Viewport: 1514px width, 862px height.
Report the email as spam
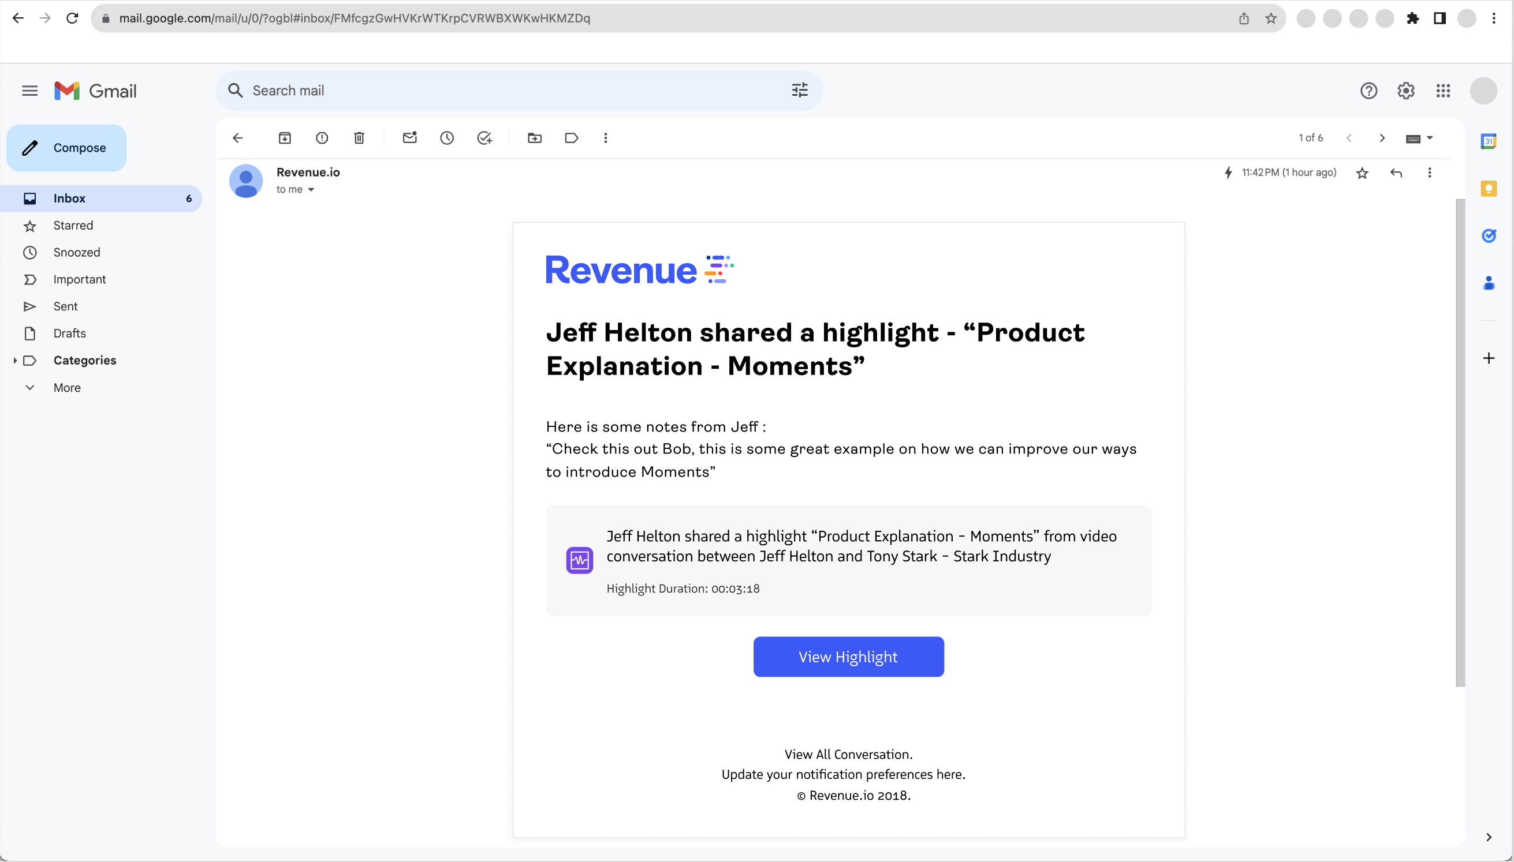coord(322,138)
